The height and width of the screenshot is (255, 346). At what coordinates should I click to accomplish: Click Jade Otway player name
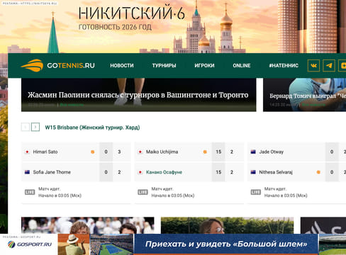point(271,152)
